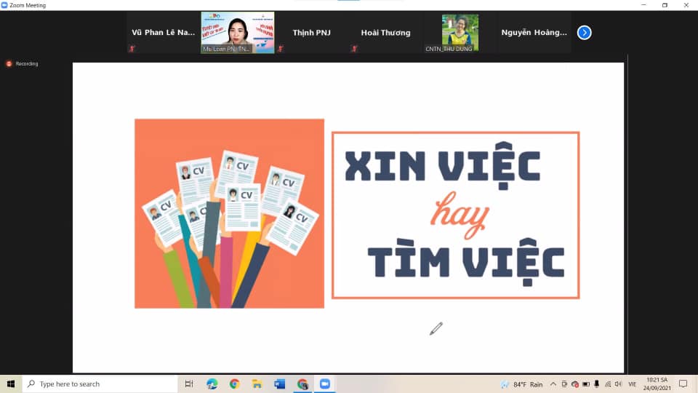Open Task View in the taskbar
Screen dimensions: 698x393
point(189,384)
